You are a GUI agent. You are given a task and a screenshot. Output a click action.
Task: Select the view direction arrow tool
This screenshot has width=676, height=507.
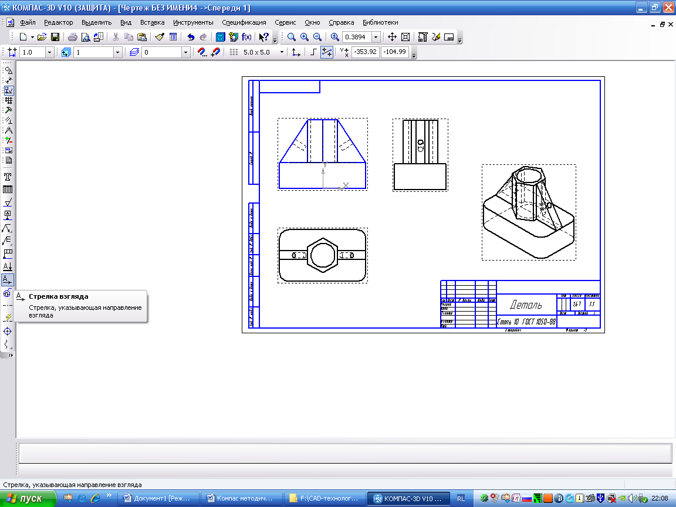coord(8,279)
